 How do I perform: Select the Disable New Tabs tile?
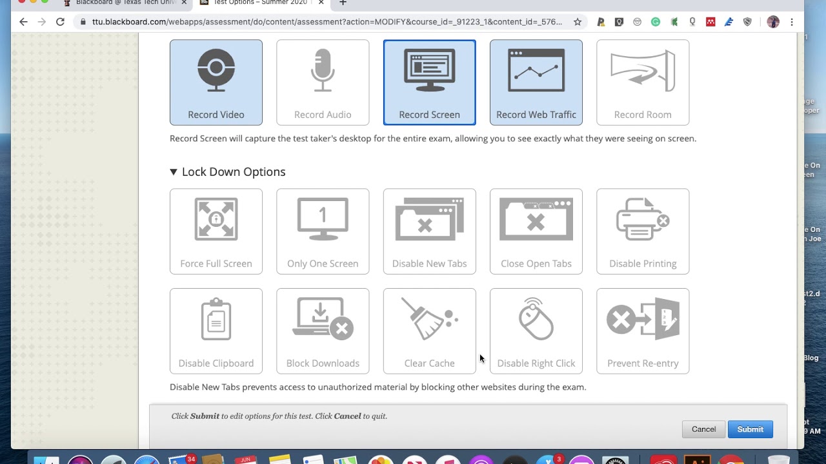click(430, 231)
